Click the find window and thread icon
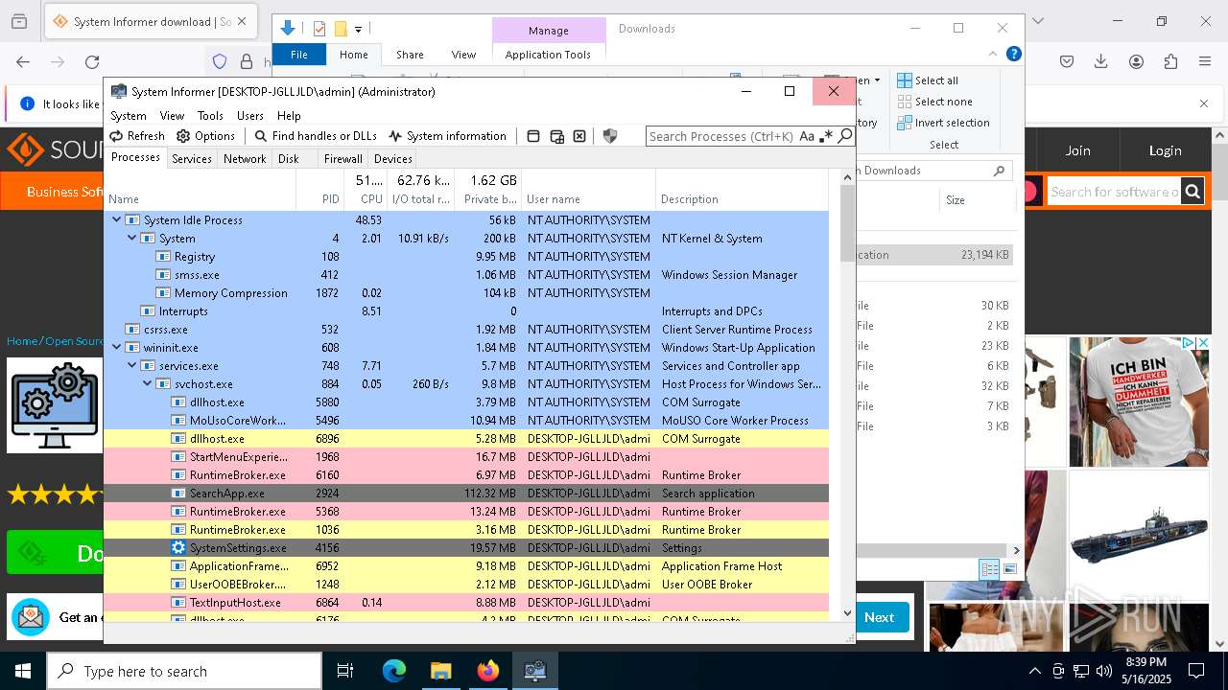The height and width of the screenshot is (690, 1228). click(x=556, y=136)
